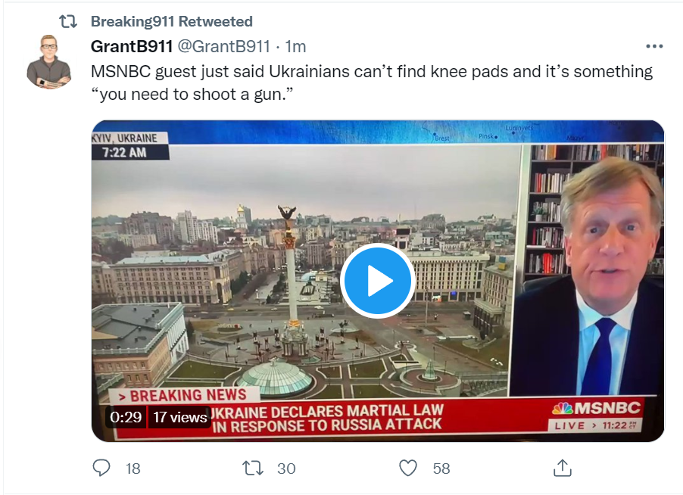
Task: Click the reply count of 18
Action: coord(133,469)
